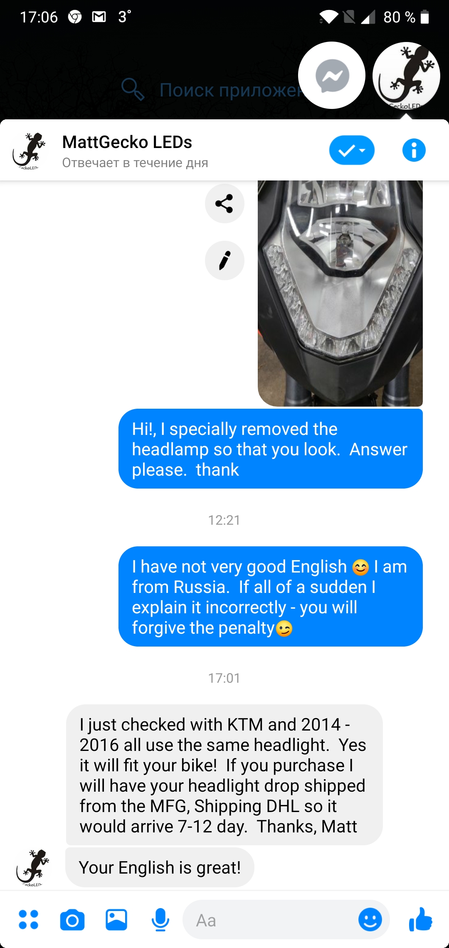This screenshot has height=948, width=449.
Task: Tap the pencil edit icon beside the photo
Action: (224, 260)
